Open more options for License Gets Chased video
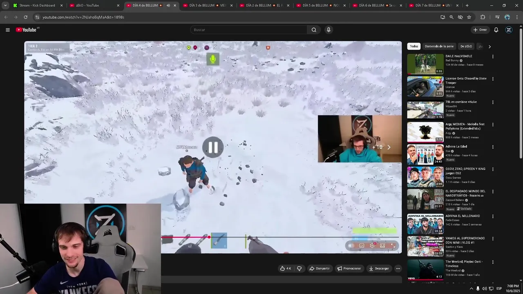The width and height of the screenshot is (523, 294). click(x=493, y=79)
